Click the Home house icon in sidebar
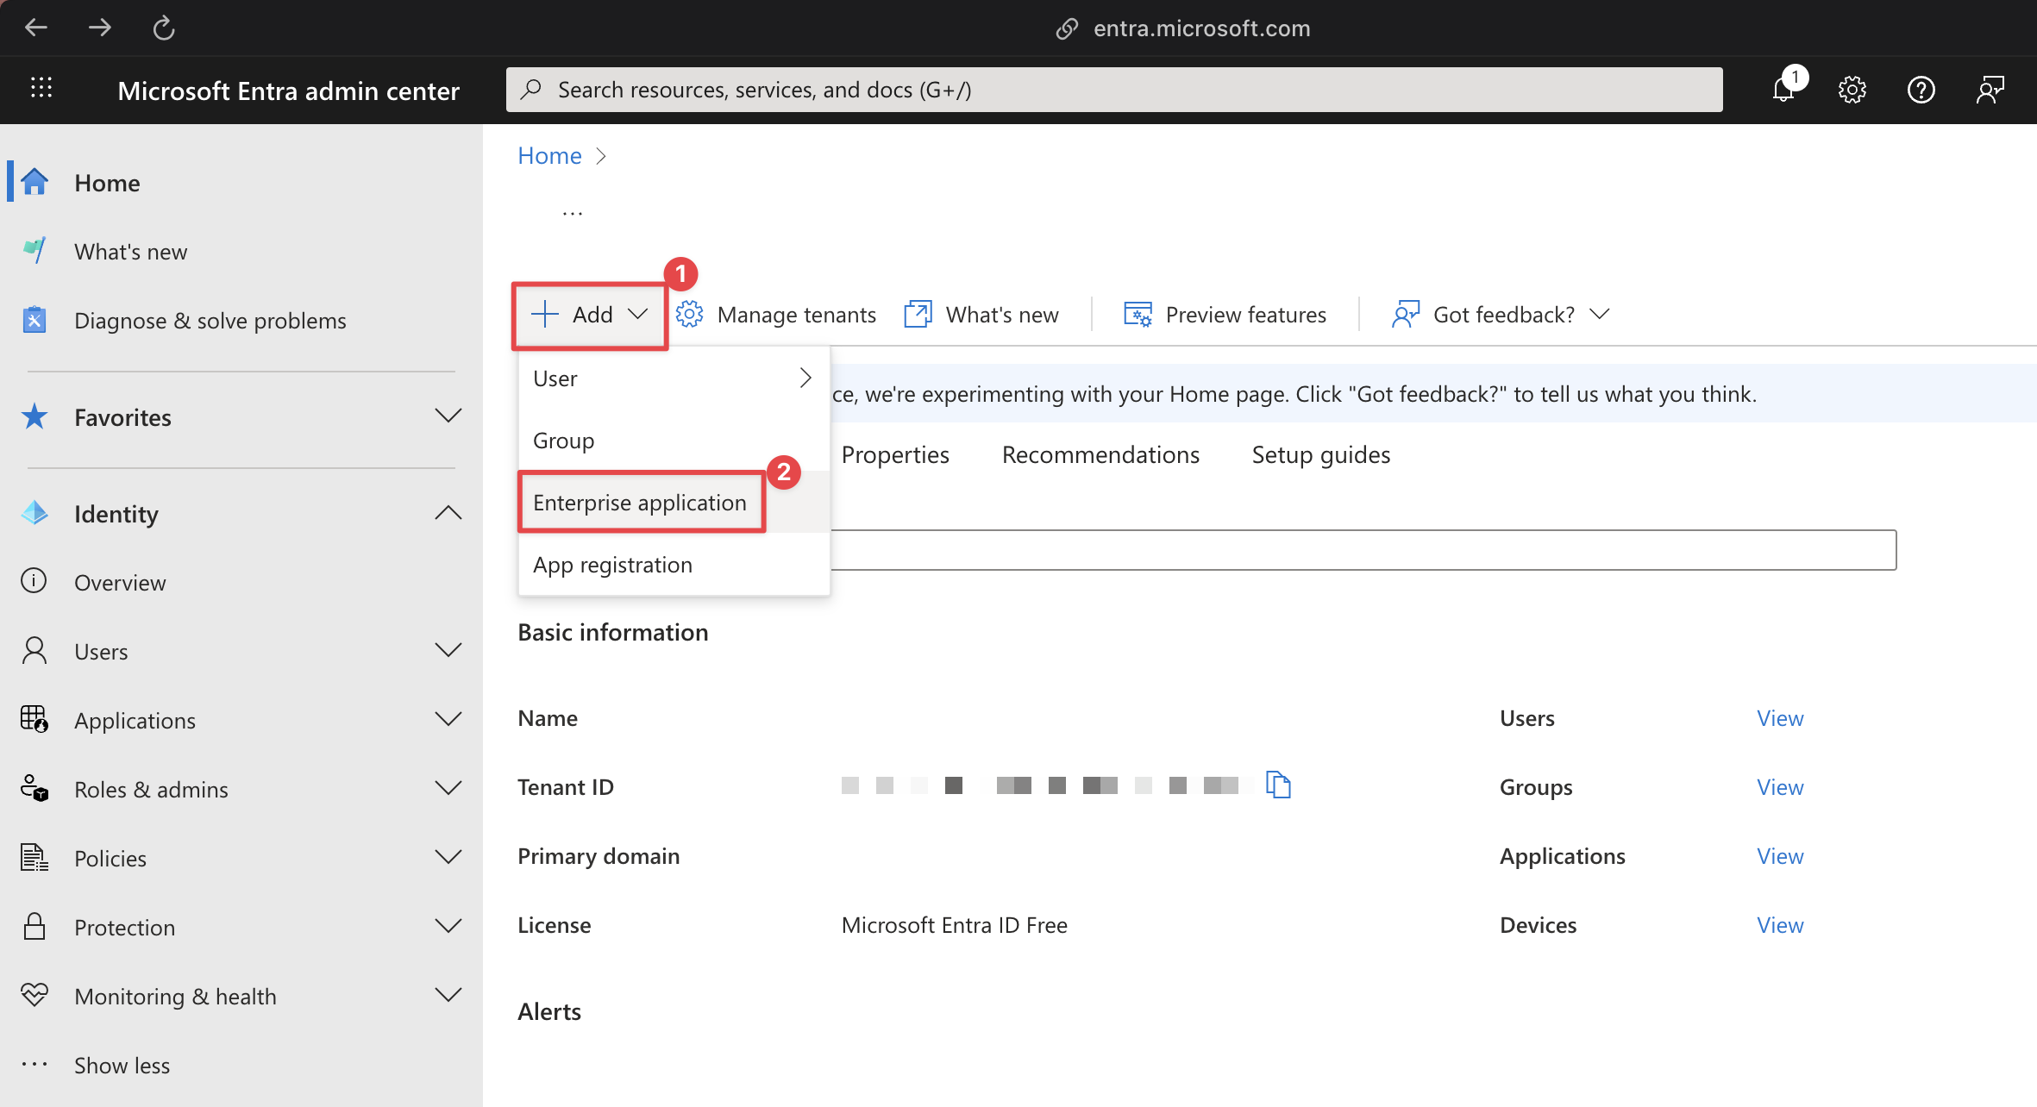2037x1107 pixels. coord(34,182)
